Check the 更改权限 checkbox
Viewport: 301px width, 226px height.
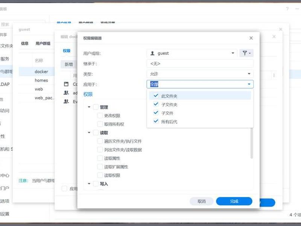pyautogui.click(x=100, y=116)
